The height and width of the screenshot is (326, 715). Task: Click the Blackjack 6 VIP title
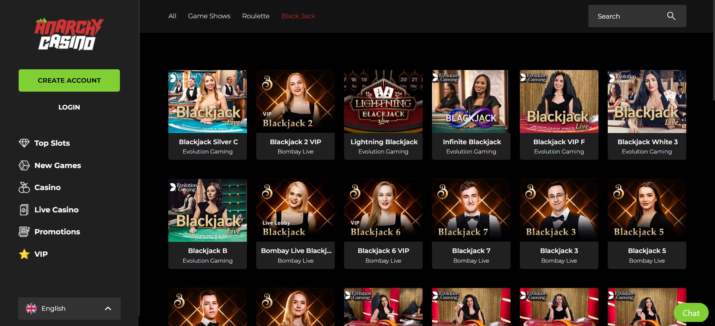click(x=383, y=251)
